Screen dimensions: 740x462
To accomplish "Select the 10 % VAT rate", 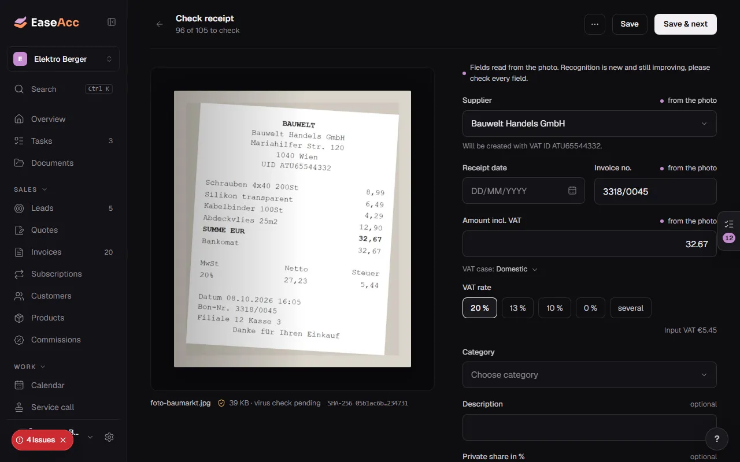I will pyautogui.click(x=555, y=308).
